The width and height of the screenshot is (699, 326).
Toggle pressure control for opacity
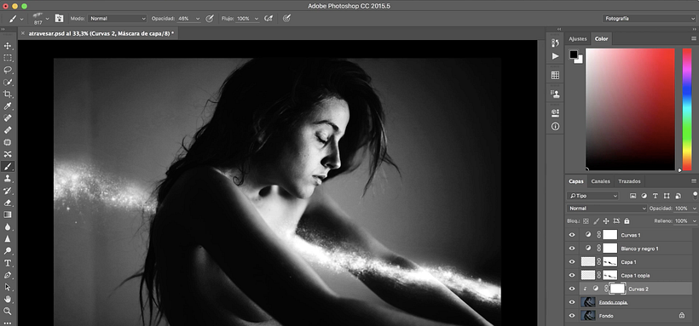coord(210,18)
